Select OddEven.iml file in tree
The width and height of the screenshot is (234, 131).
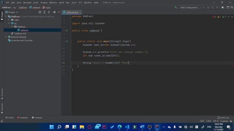[x=20, y=33]
